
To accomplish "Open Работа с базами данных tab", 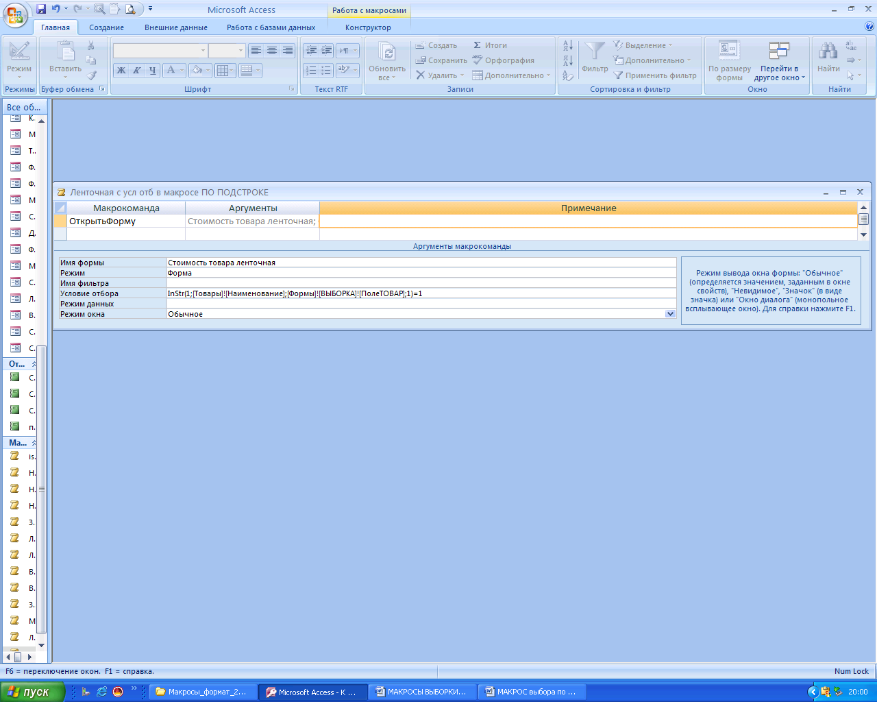I will 271,27.
